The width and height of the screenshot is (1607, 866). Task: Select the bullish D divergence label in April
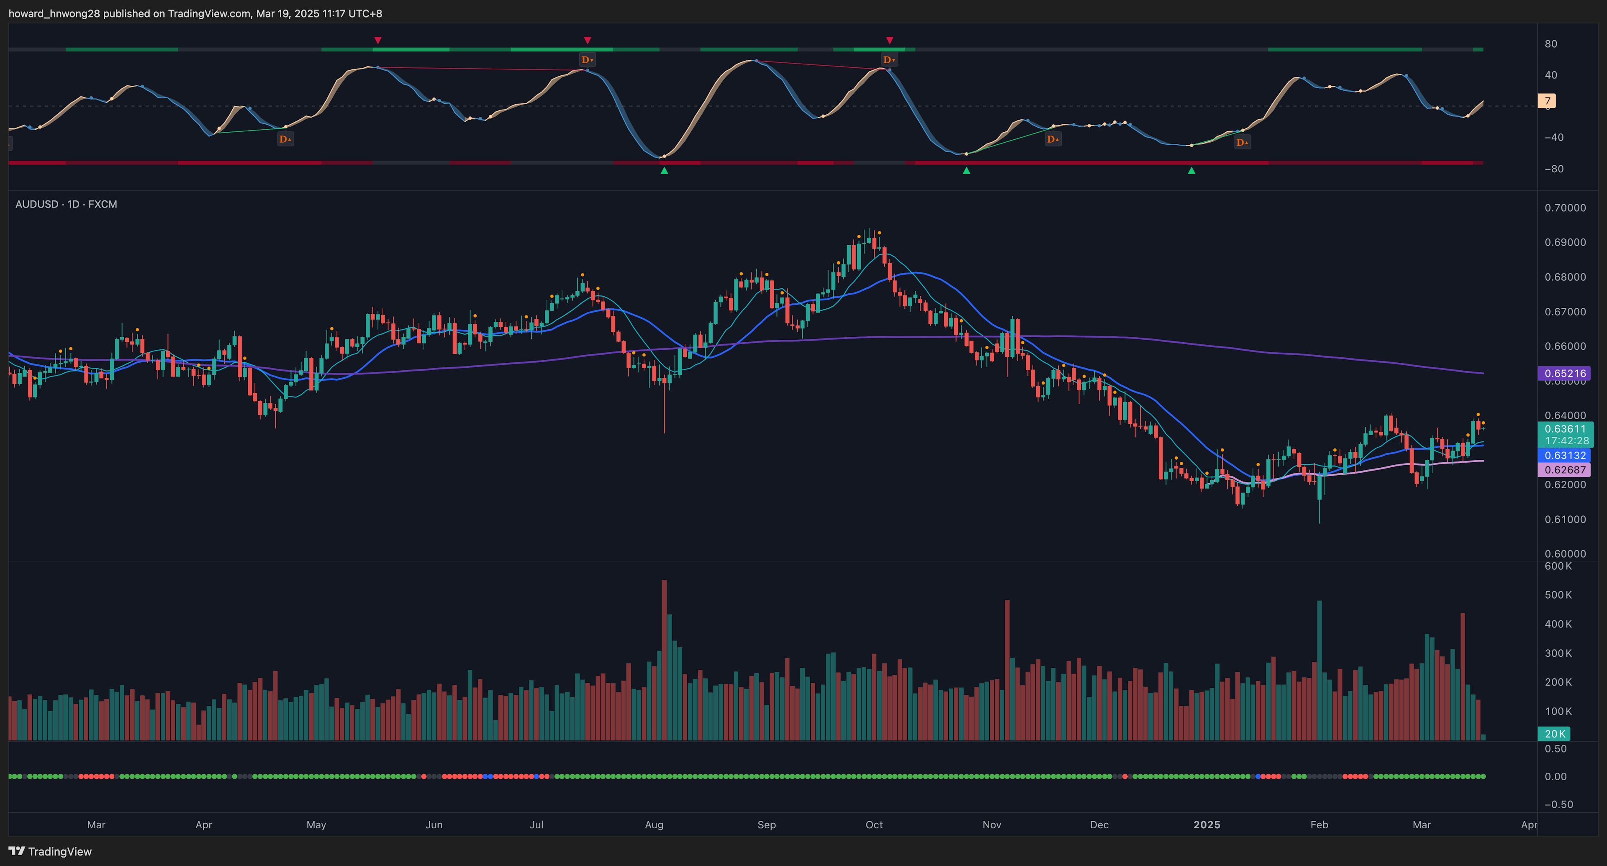point(285,139)
